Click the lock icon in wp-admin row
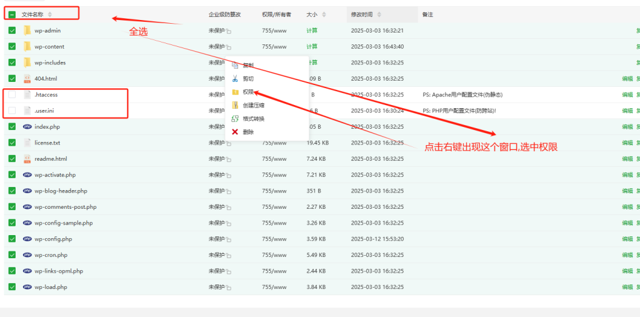 (x=228, y=31)
